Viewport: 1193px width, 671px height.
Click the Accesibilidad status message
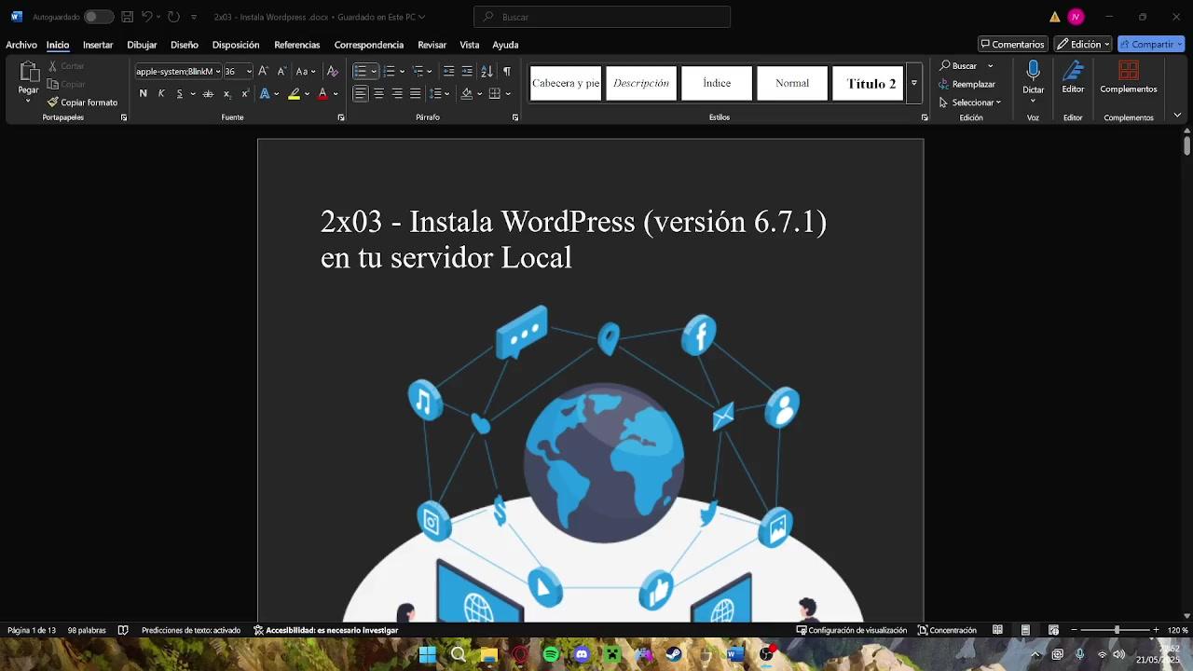click(326, 630)
